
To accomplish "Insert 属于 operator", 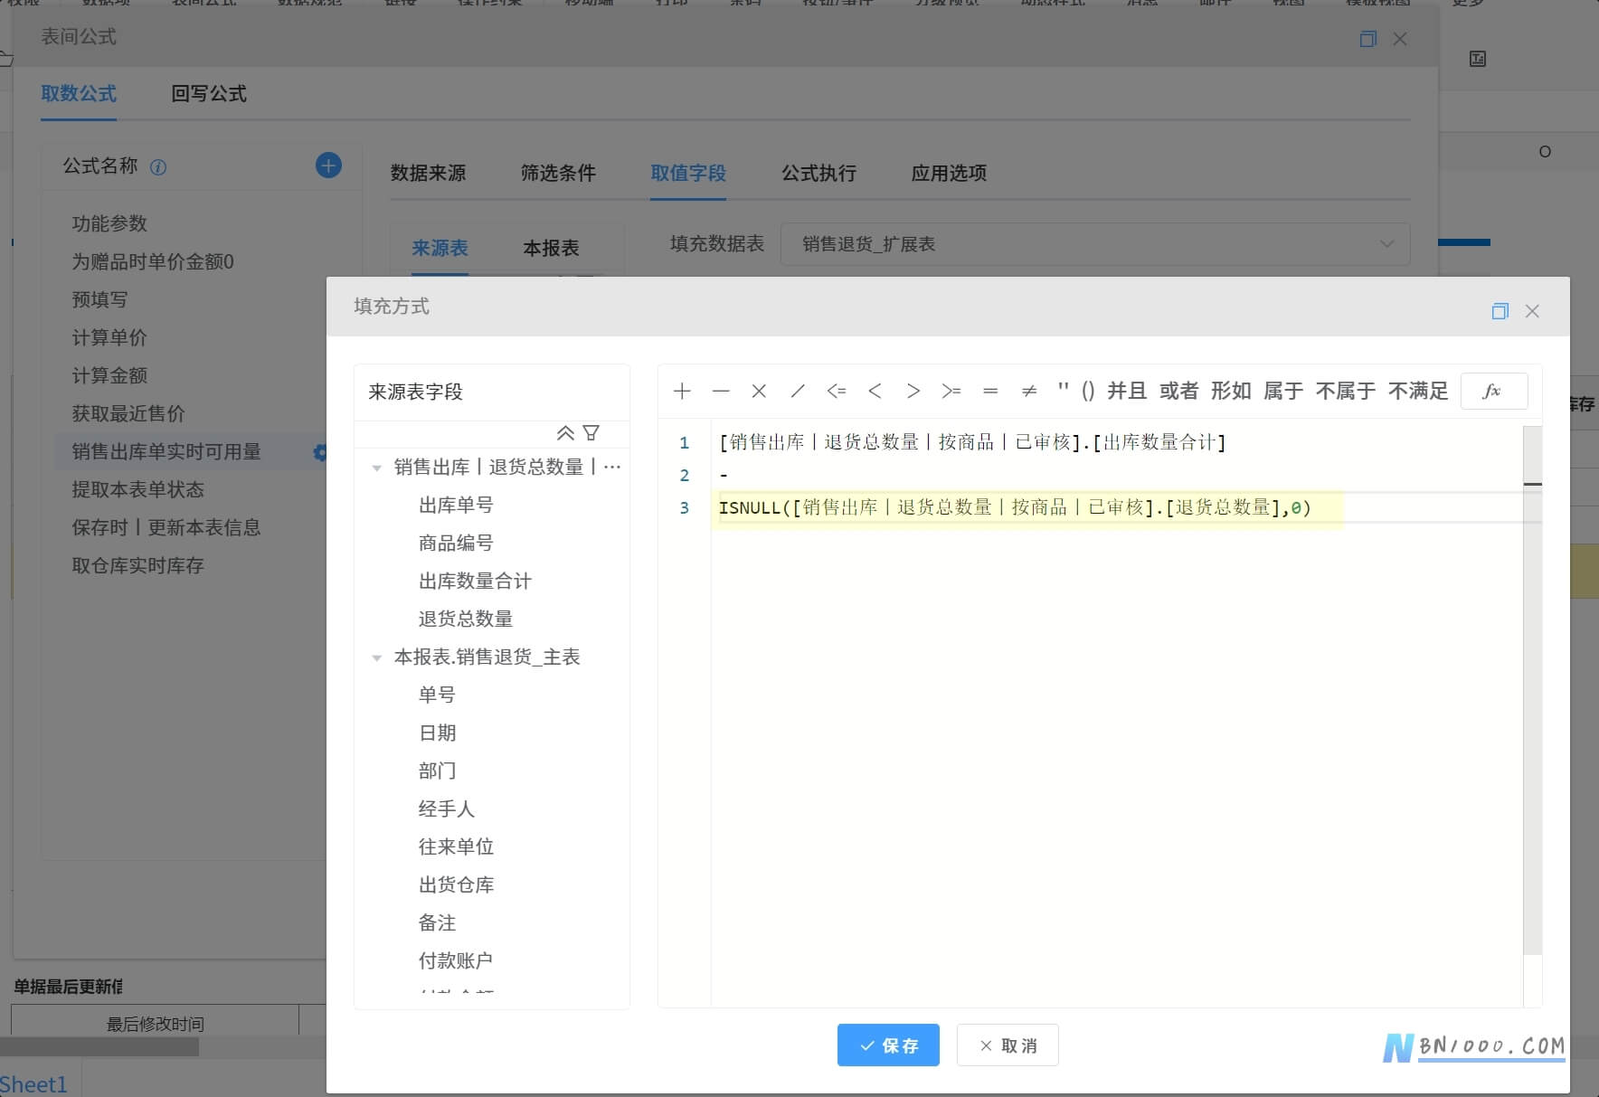I will pyautogui.click(x=1283, y=391).
